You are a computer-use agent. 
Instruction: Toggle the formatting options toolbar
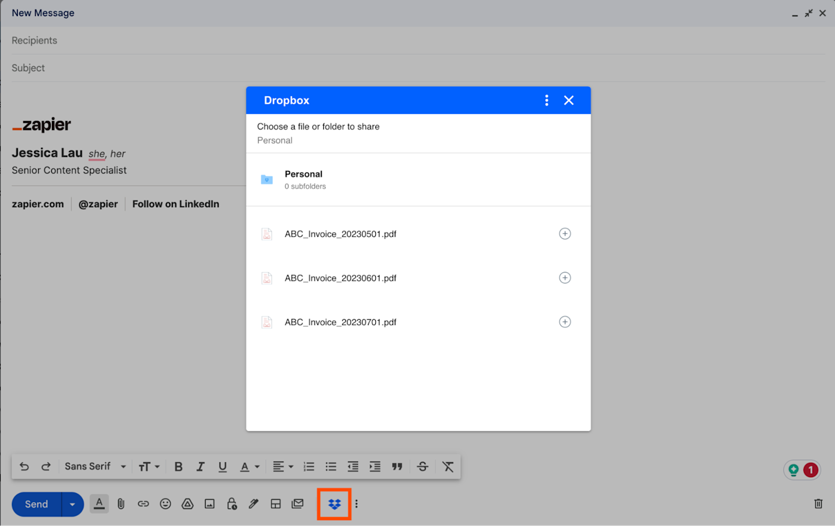tap(100, 504)
